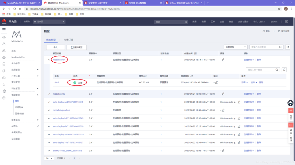295x165 pixels.
Task: Edit description of model-dog-and-cat
Action: (x=223, y=110)
